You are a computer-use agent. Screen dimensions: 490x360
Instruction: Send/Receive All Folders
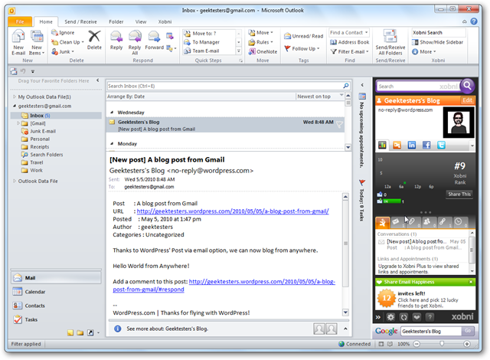[390, 43]
